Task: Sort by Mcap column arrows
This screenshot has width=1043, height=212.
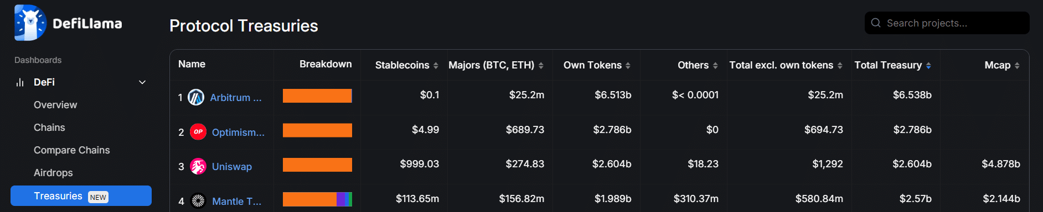Action: (1016, 66)
